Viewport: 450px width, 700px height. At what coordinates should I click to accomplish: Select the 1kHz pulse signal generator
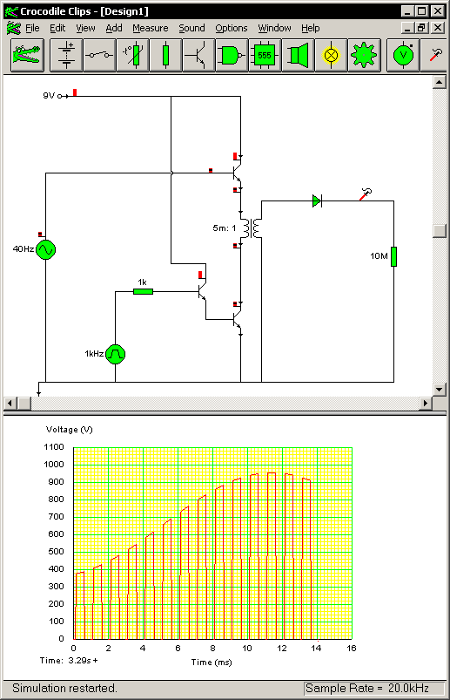tap(116, 354)
